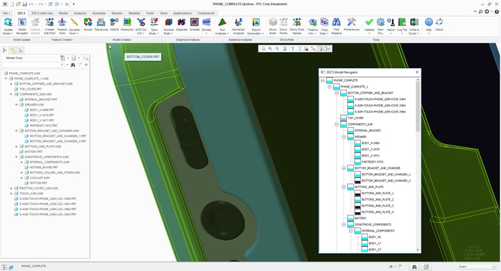Click color swatch next to TOP_COVER in Navigator
This screenshot has width=501, height=271.
pos(343,118)
